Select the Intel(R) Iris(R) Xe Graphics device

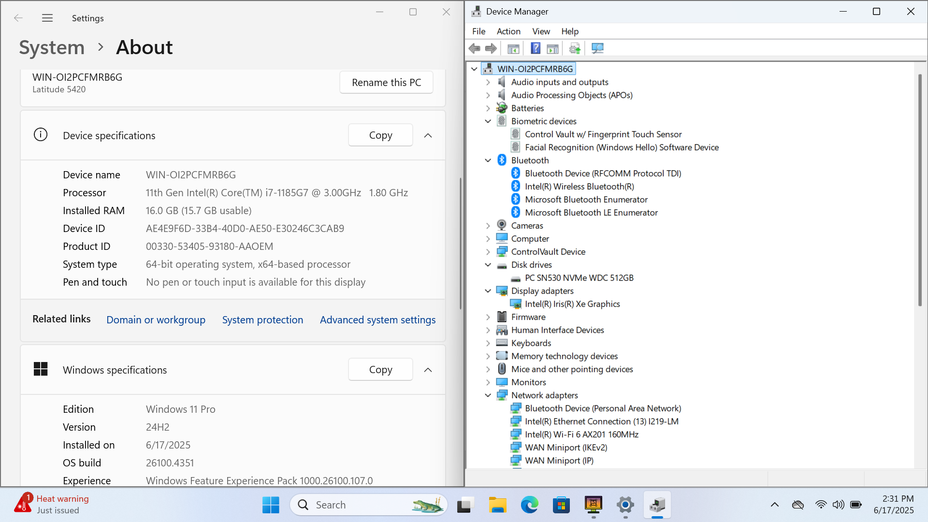pos(572,304)
